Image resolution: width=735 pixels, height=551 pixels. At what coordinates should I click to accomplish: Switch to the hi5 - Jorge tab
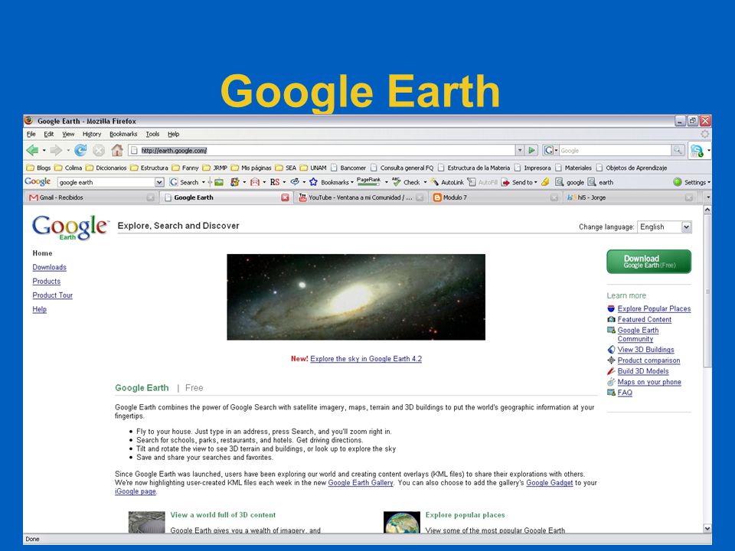click(630, 197)
